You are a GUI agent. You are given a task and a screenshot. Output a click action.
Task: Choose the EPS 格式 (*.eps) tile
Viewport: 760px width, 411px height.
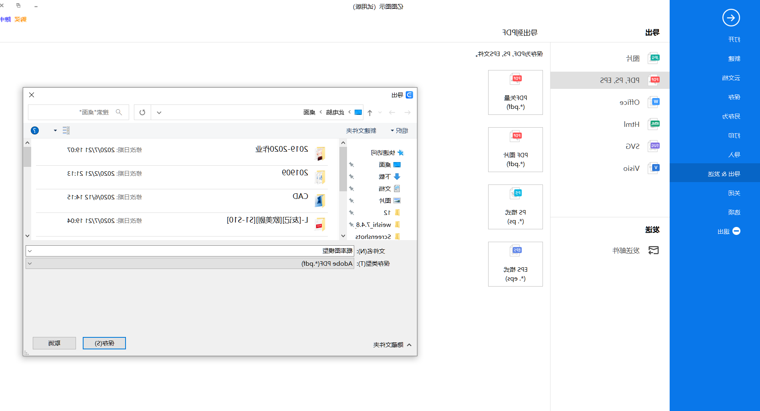(515, 264)
